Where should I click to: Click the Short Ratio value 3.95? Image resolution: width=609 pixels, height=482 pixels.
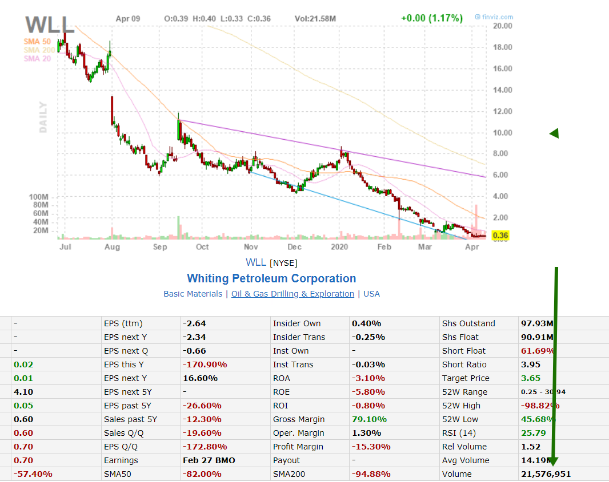(531, 364)
